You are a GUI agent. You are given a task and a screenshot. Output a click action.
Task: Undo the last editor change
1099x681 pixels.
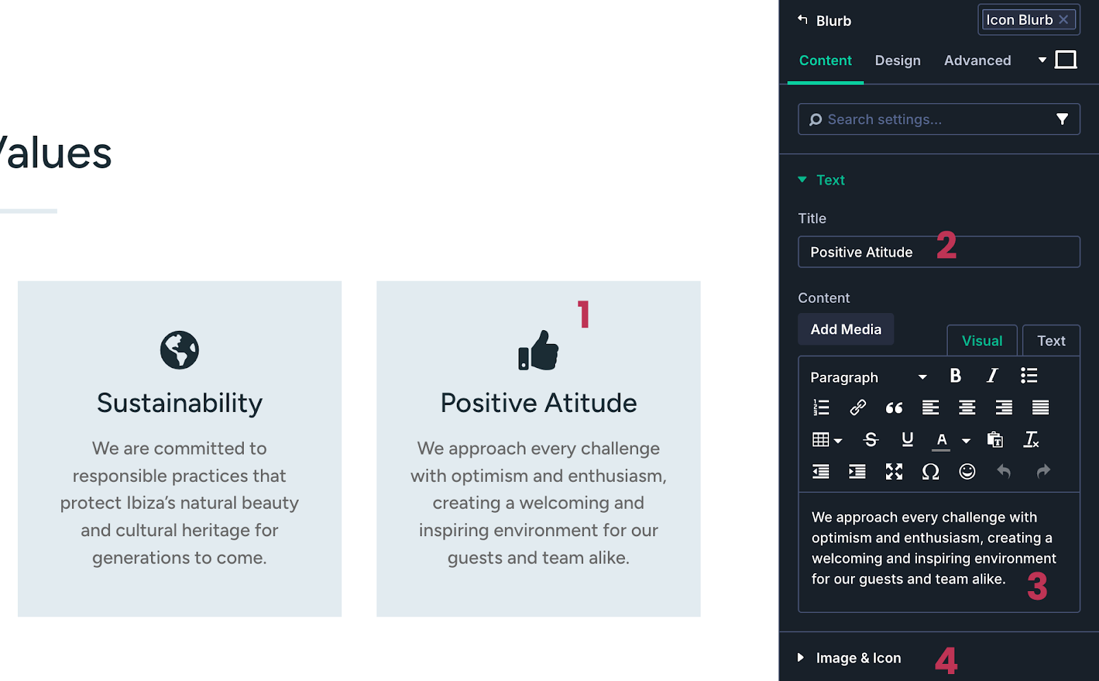click(x=1004, y=472)
